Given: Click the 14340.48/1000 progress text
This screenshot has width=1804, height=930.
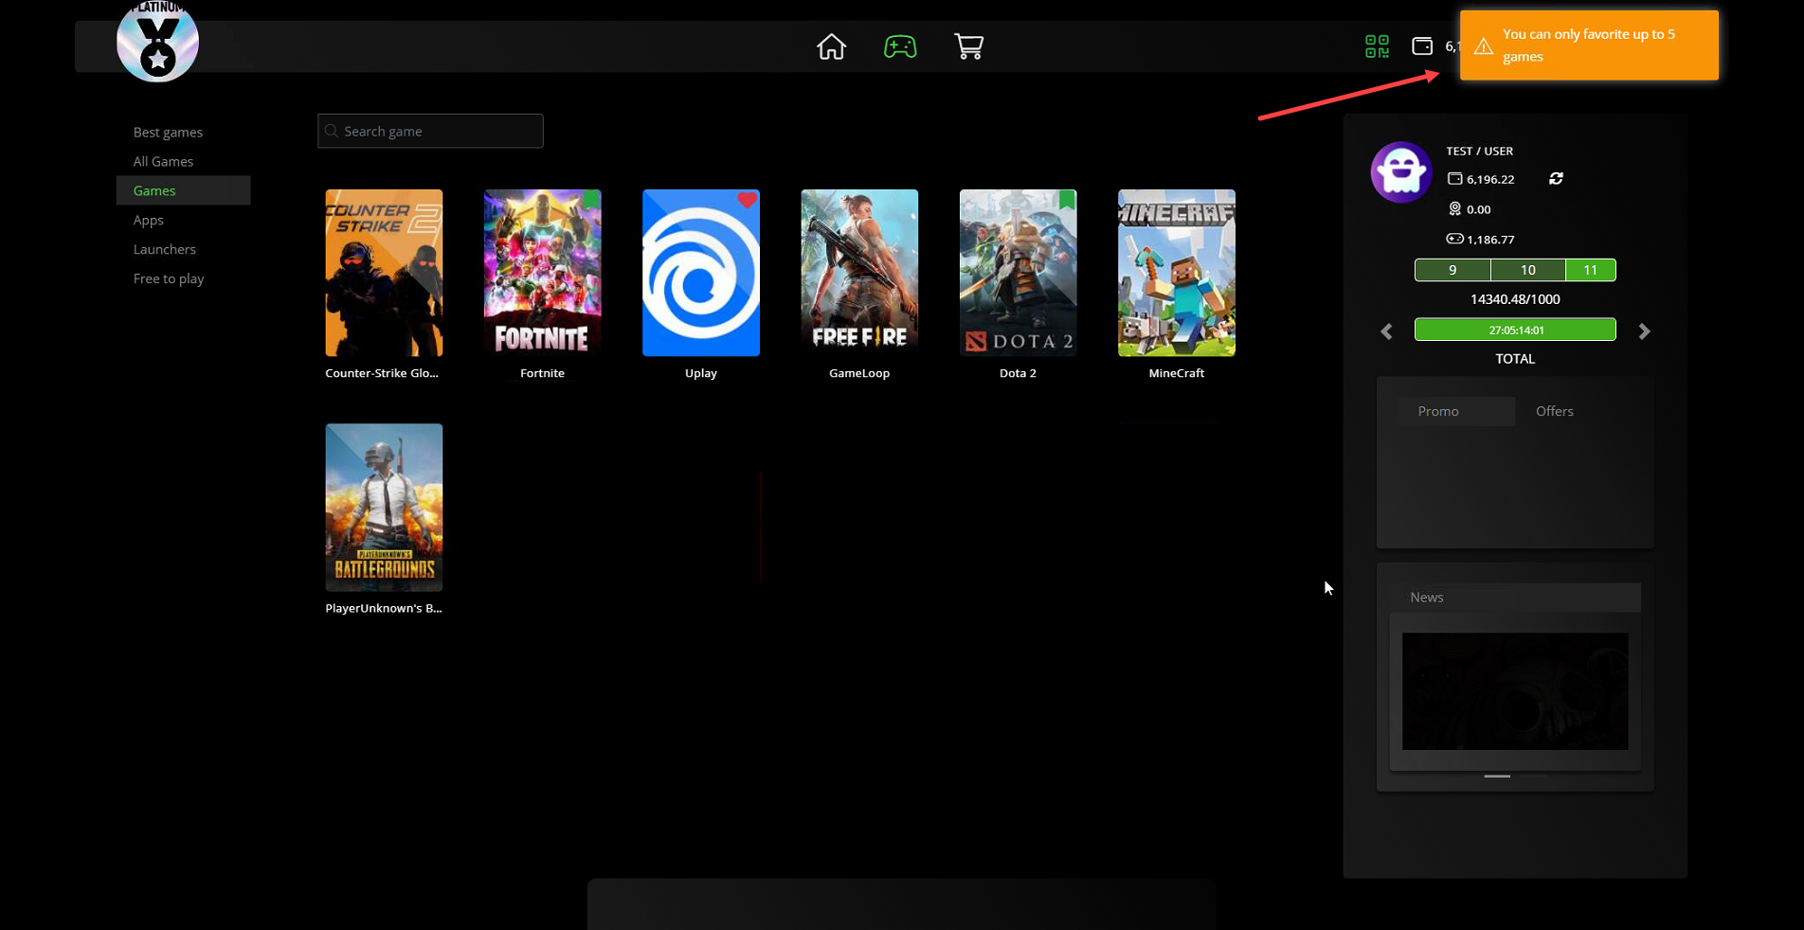Looking at the screenshot, I should [x=1515, y=299].
